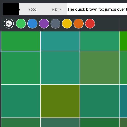This screenshot has width=127, height=127.
Task: Filter by the green color circle
Action: point(21,24)
